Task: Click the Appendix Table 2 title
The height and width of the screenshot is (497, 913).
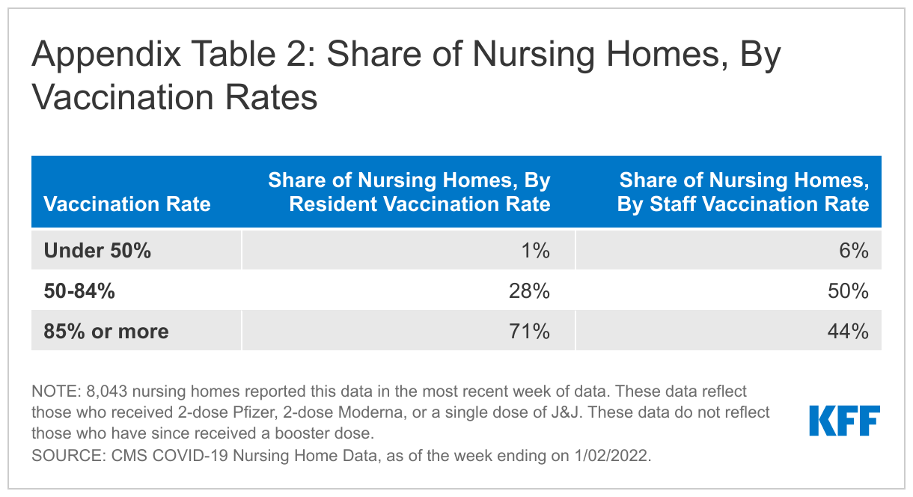Action: point(406,77)
